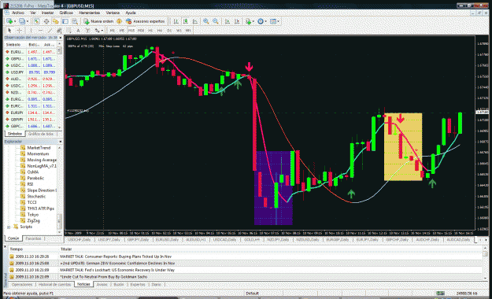The width and height of the screenshot is (492, 299).
Task: Select the vertical line drawing tool
Action: click(31, 30)
